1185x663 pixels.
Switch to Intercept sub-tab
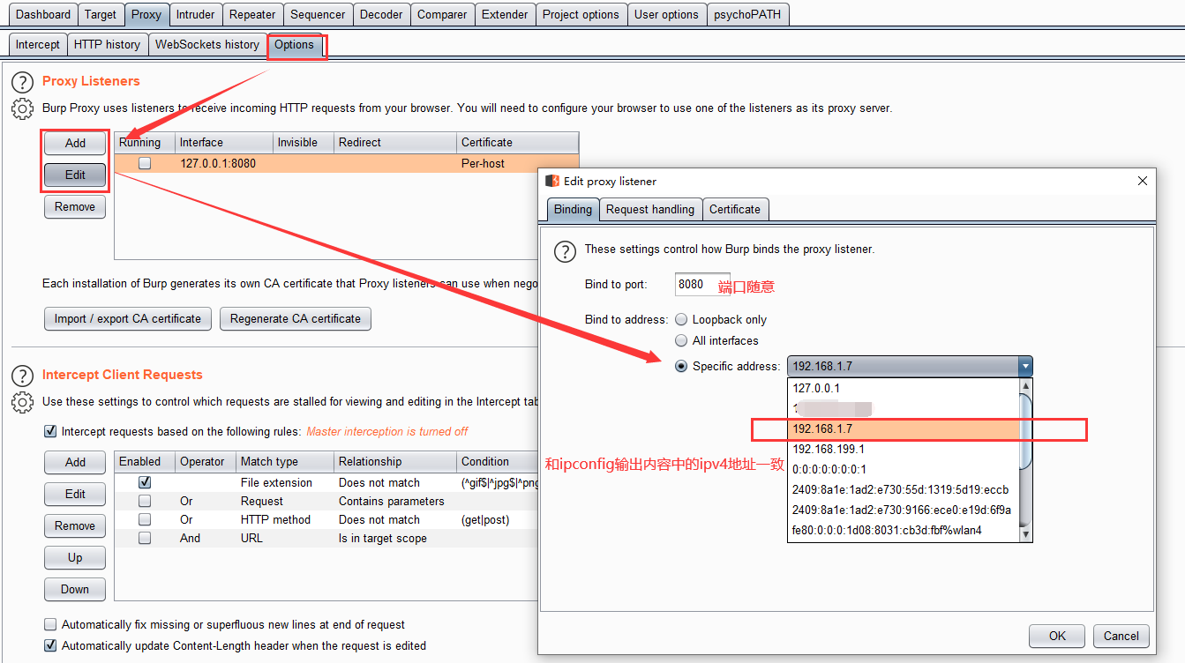click(x=38, y=44)
